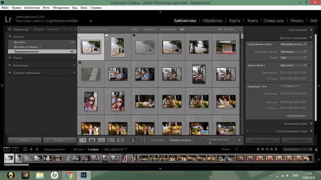Open Порядок импорта sort dropdown
This screenshot has height=180, width=321.
coord(181,140)
